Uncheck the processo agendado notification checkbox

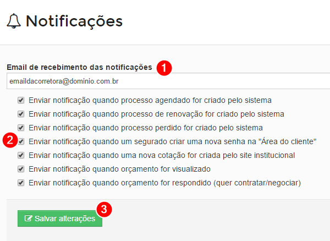pyautogui.click(x=21, y=100)
